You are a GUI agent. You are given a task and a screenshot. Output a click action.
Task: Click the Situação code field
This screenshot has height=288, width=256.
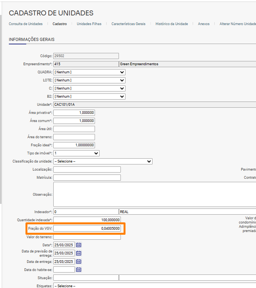pos(86,278)
